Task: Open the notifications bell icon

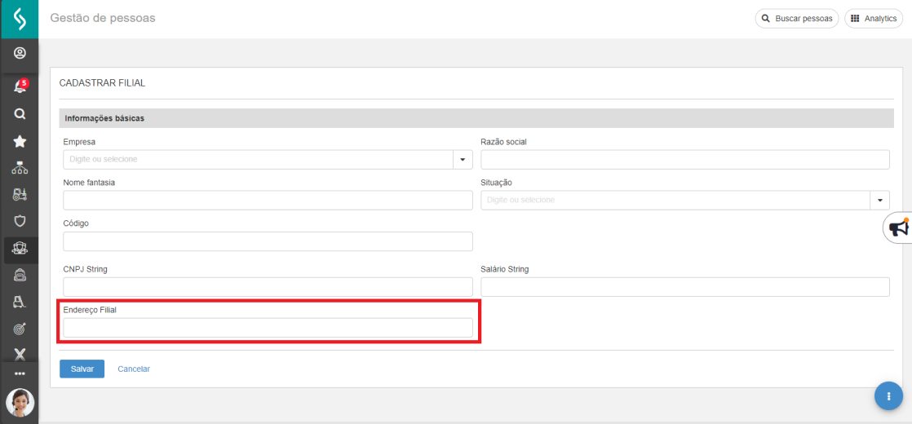Action: click(x=20, y=86)
